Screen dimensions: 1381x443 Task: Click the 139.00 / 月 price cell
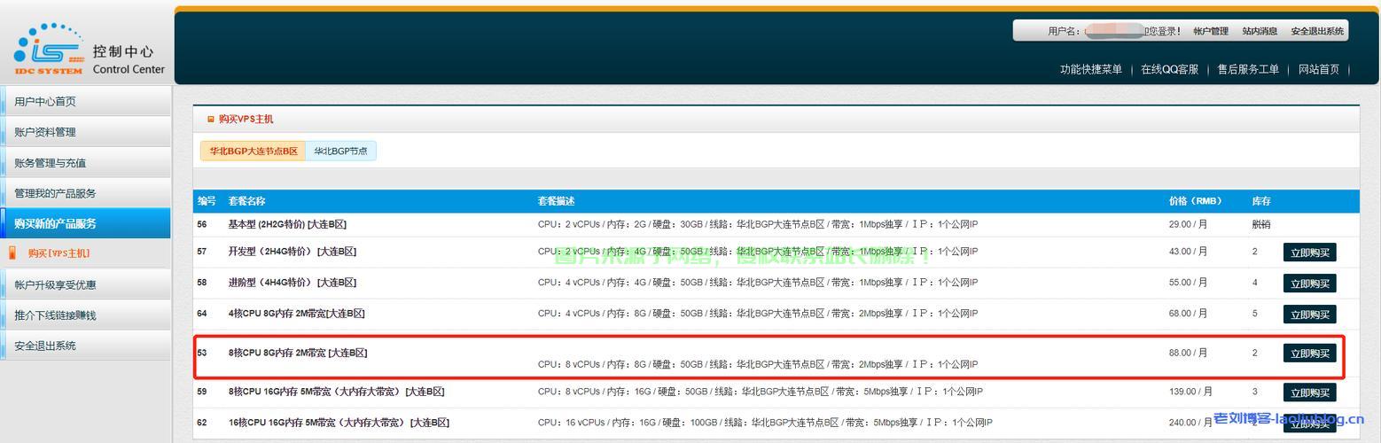(x=1190, y=392)
